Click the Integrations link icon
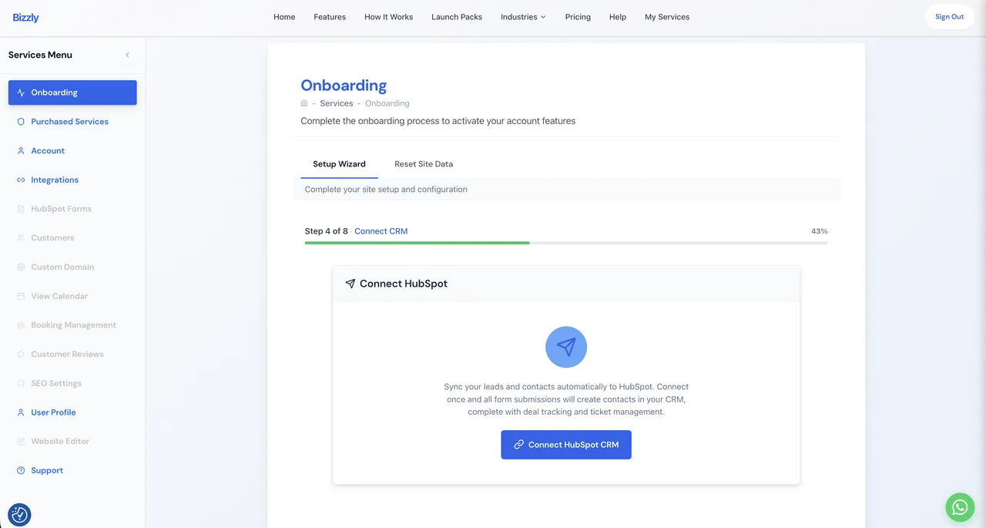Image resolution: width=986 pixels, height=528 pixels. click(21, 180)
